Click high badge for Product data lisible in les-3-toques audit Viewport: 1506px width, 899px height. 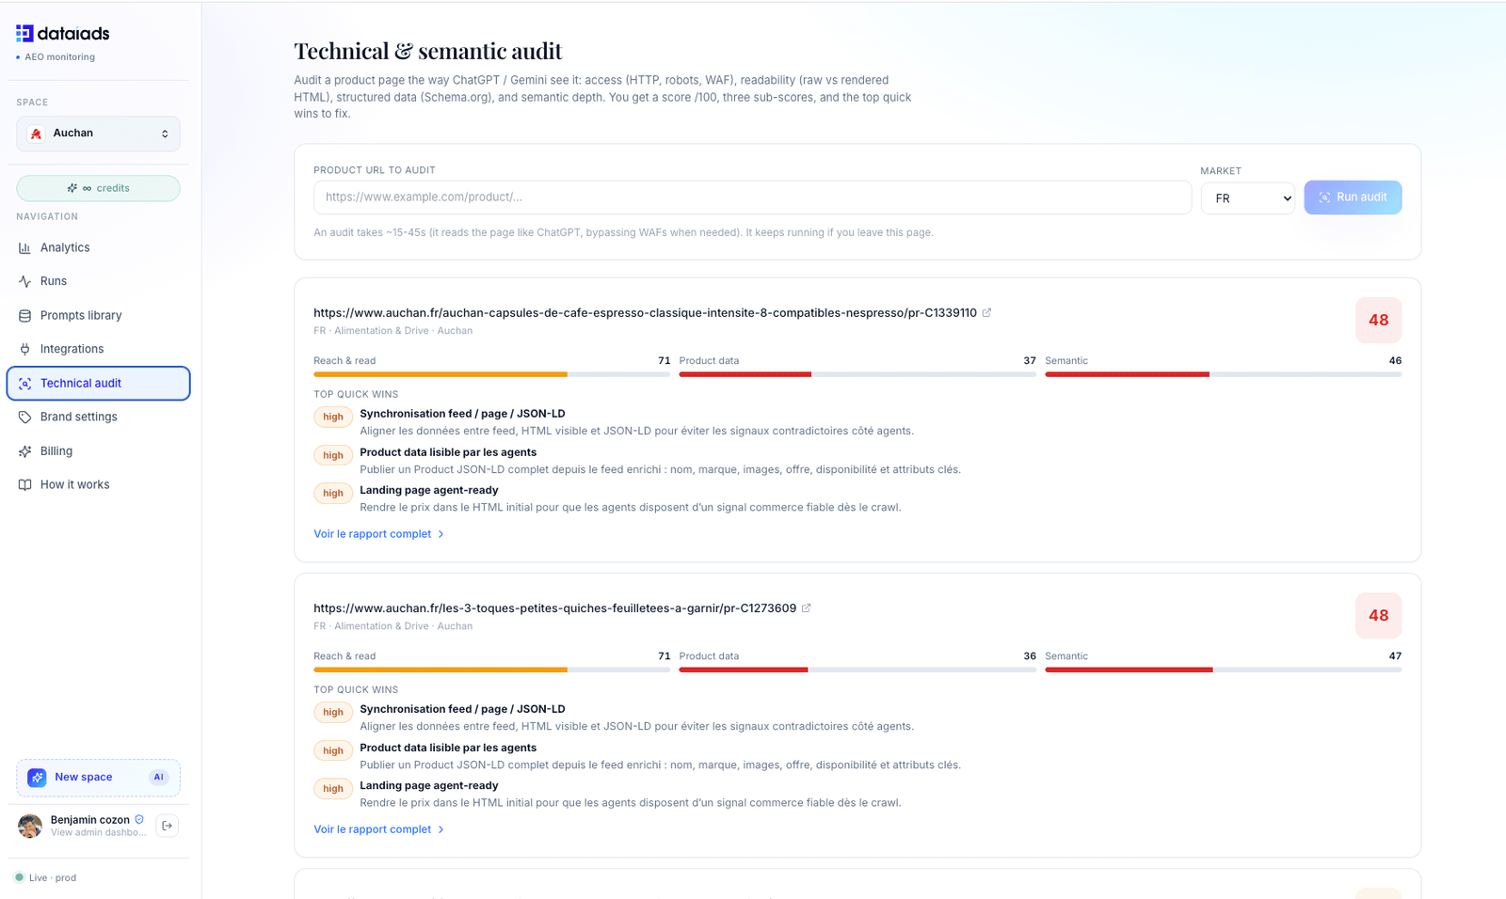[333, 750]
